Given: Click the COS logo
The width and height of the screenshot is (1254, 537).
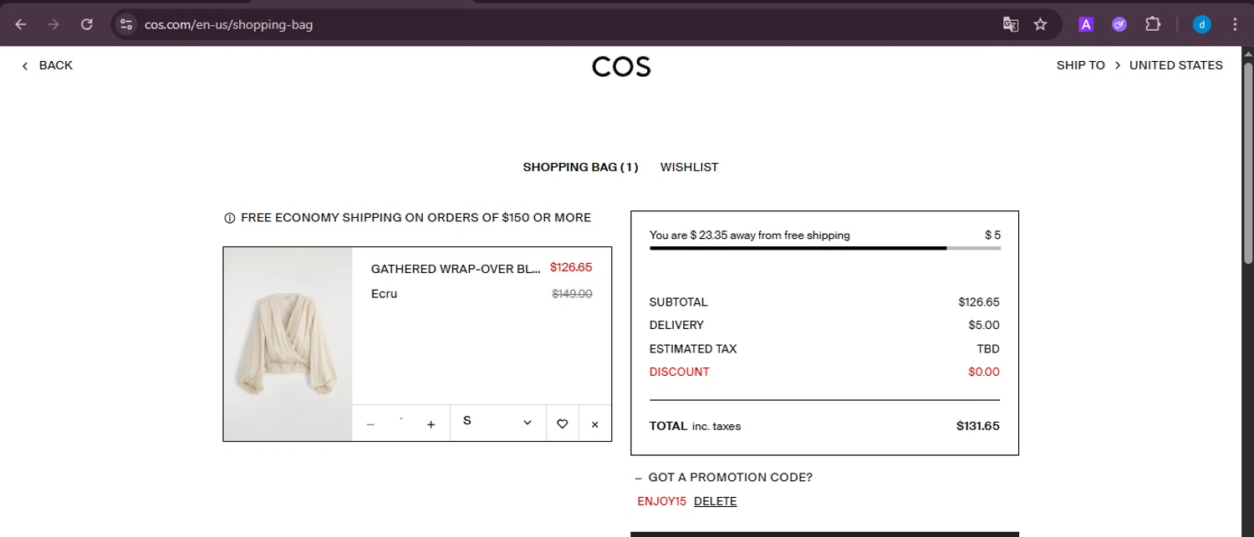Looking at the screenshot, I should [621, 67].
